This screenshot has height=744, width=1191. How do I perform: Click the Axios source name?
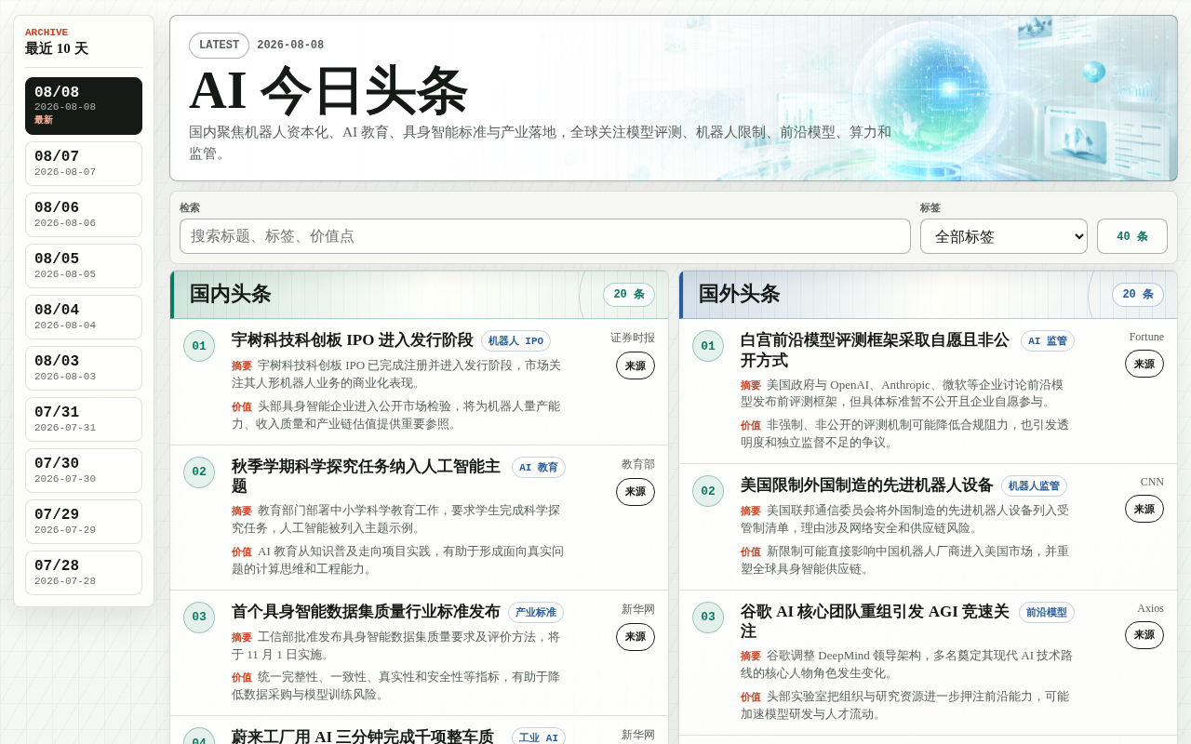pos(1150,608)
